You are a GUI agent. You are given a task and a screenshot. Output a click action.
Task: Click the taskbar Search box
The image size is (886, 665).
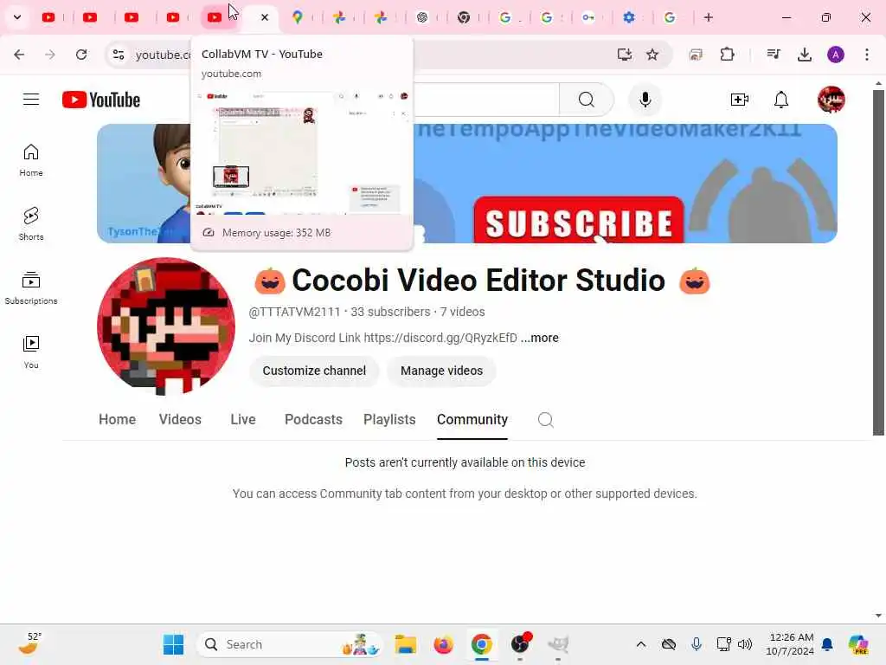[289, 644]
